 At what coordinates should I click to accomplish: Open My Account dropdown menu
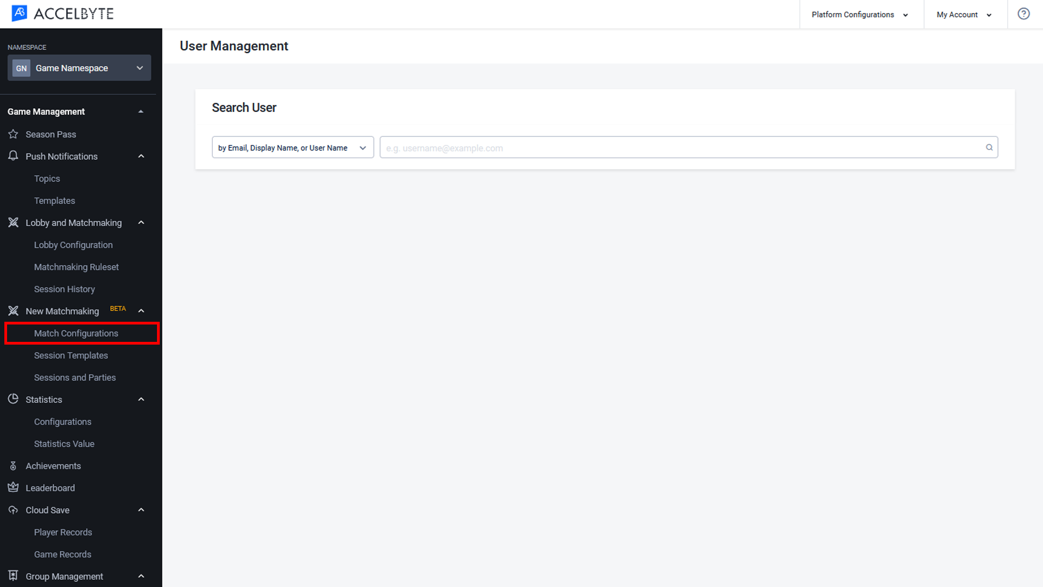(x=966, y=14)
